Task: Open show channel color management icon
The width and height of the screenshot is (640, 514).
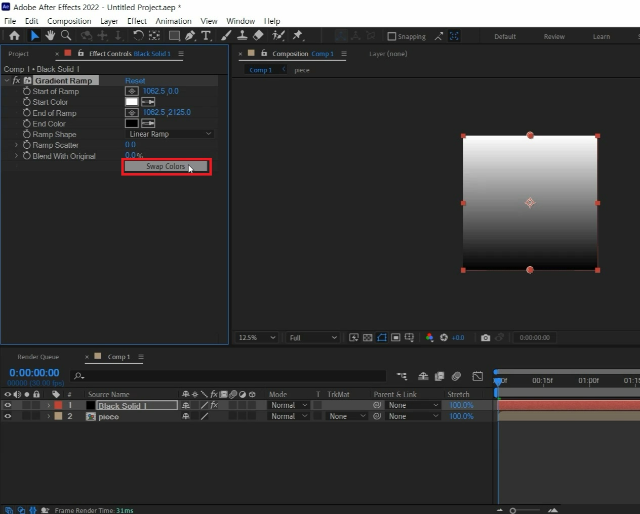Action: pyautogui.click(x=429, y=337)
